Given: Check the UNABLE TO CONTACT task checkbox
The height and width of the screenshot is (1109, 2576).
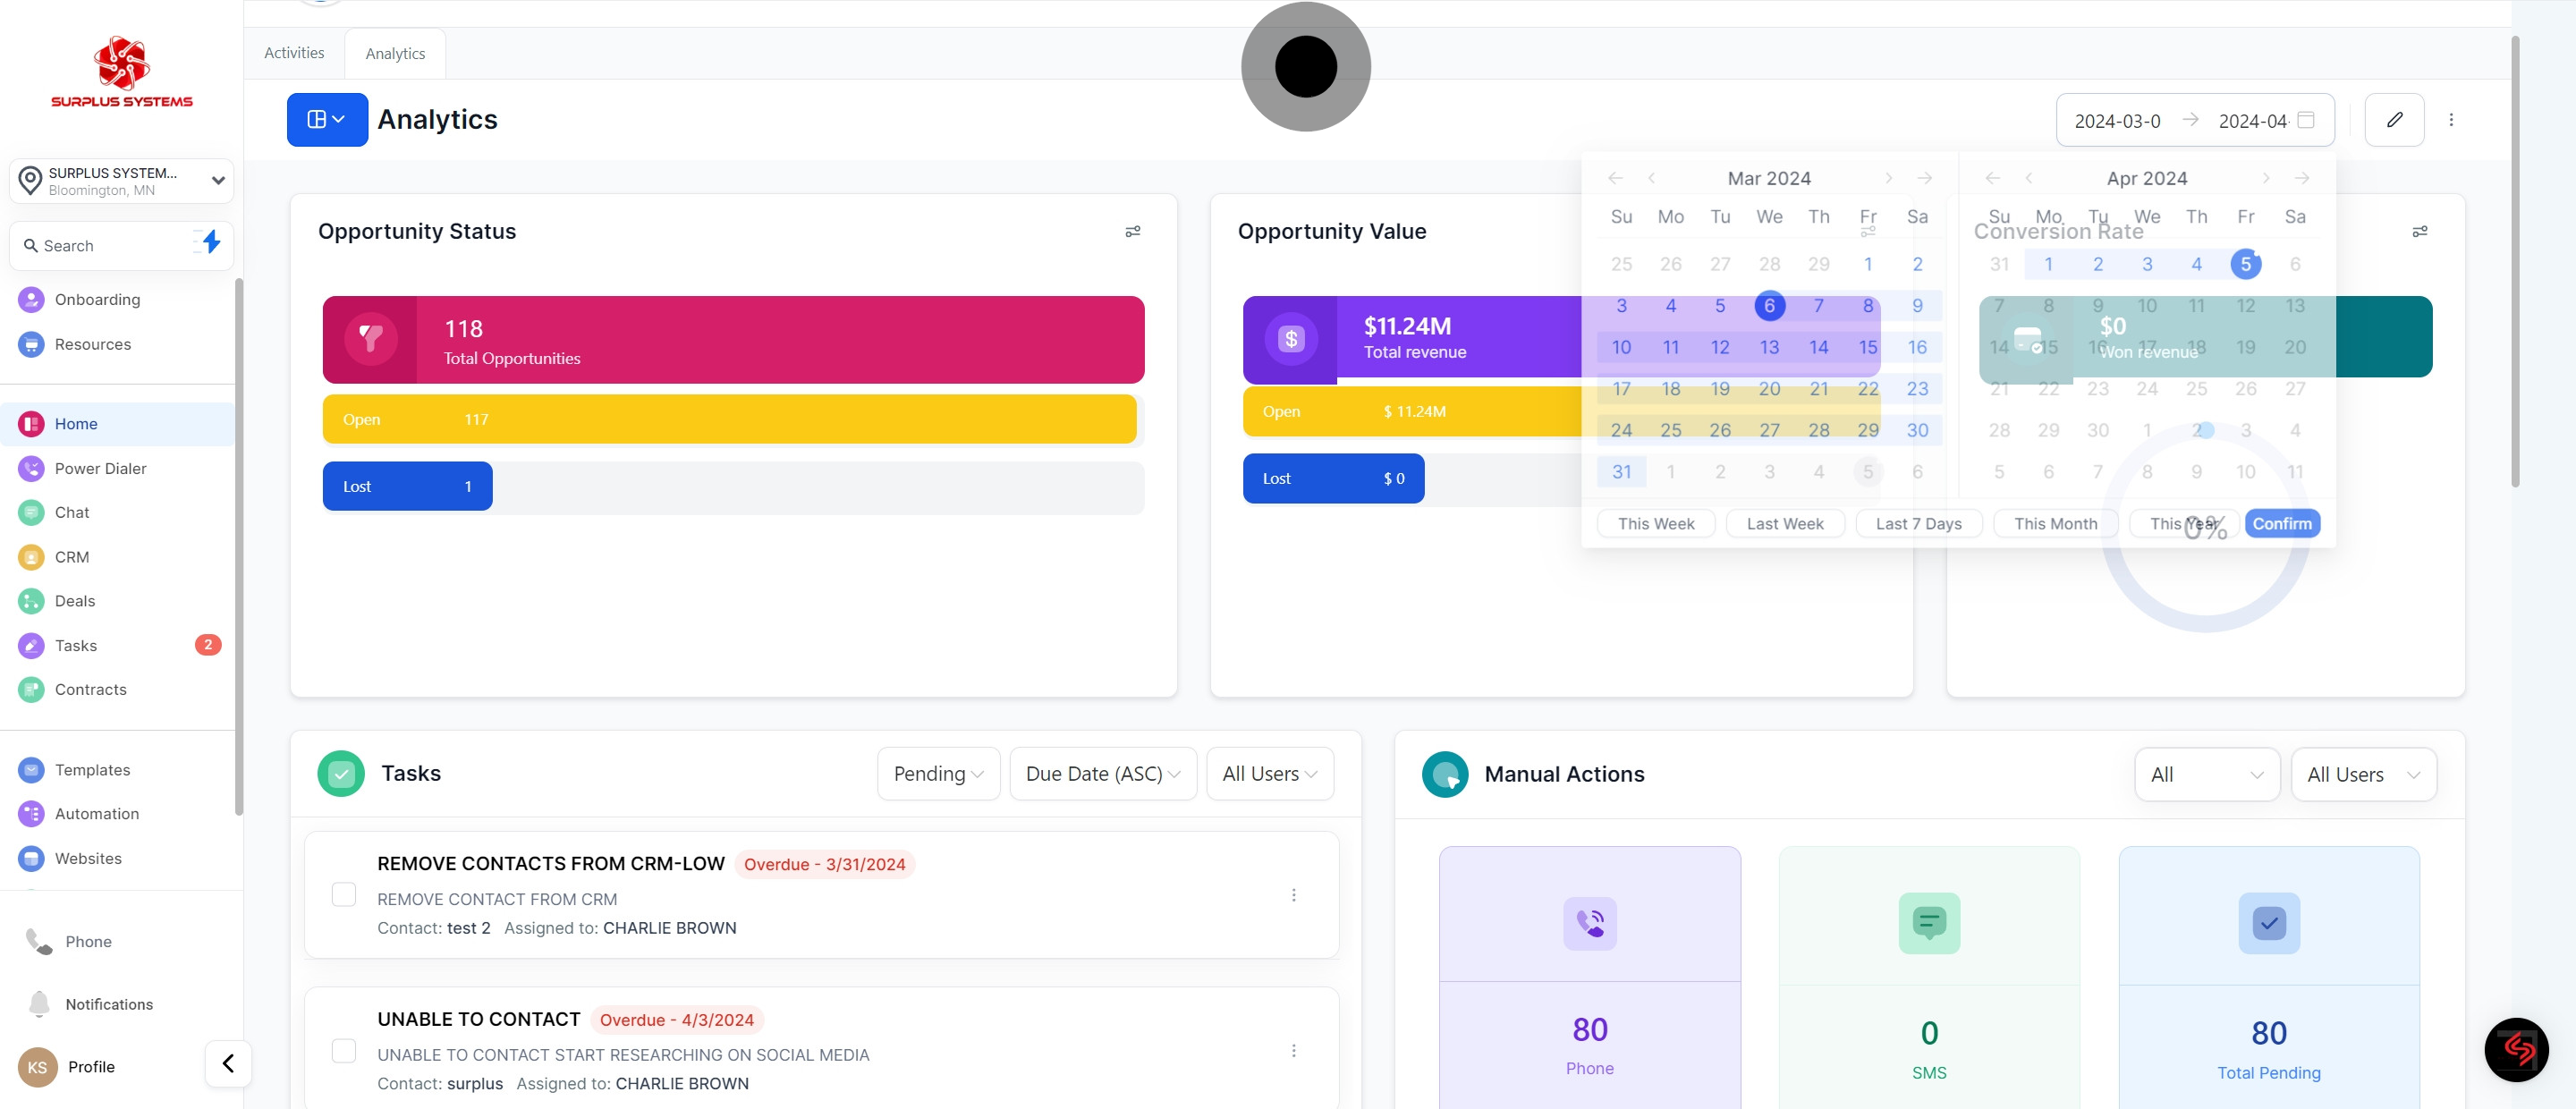Looking at the screenshot, I should [343, 1050].
